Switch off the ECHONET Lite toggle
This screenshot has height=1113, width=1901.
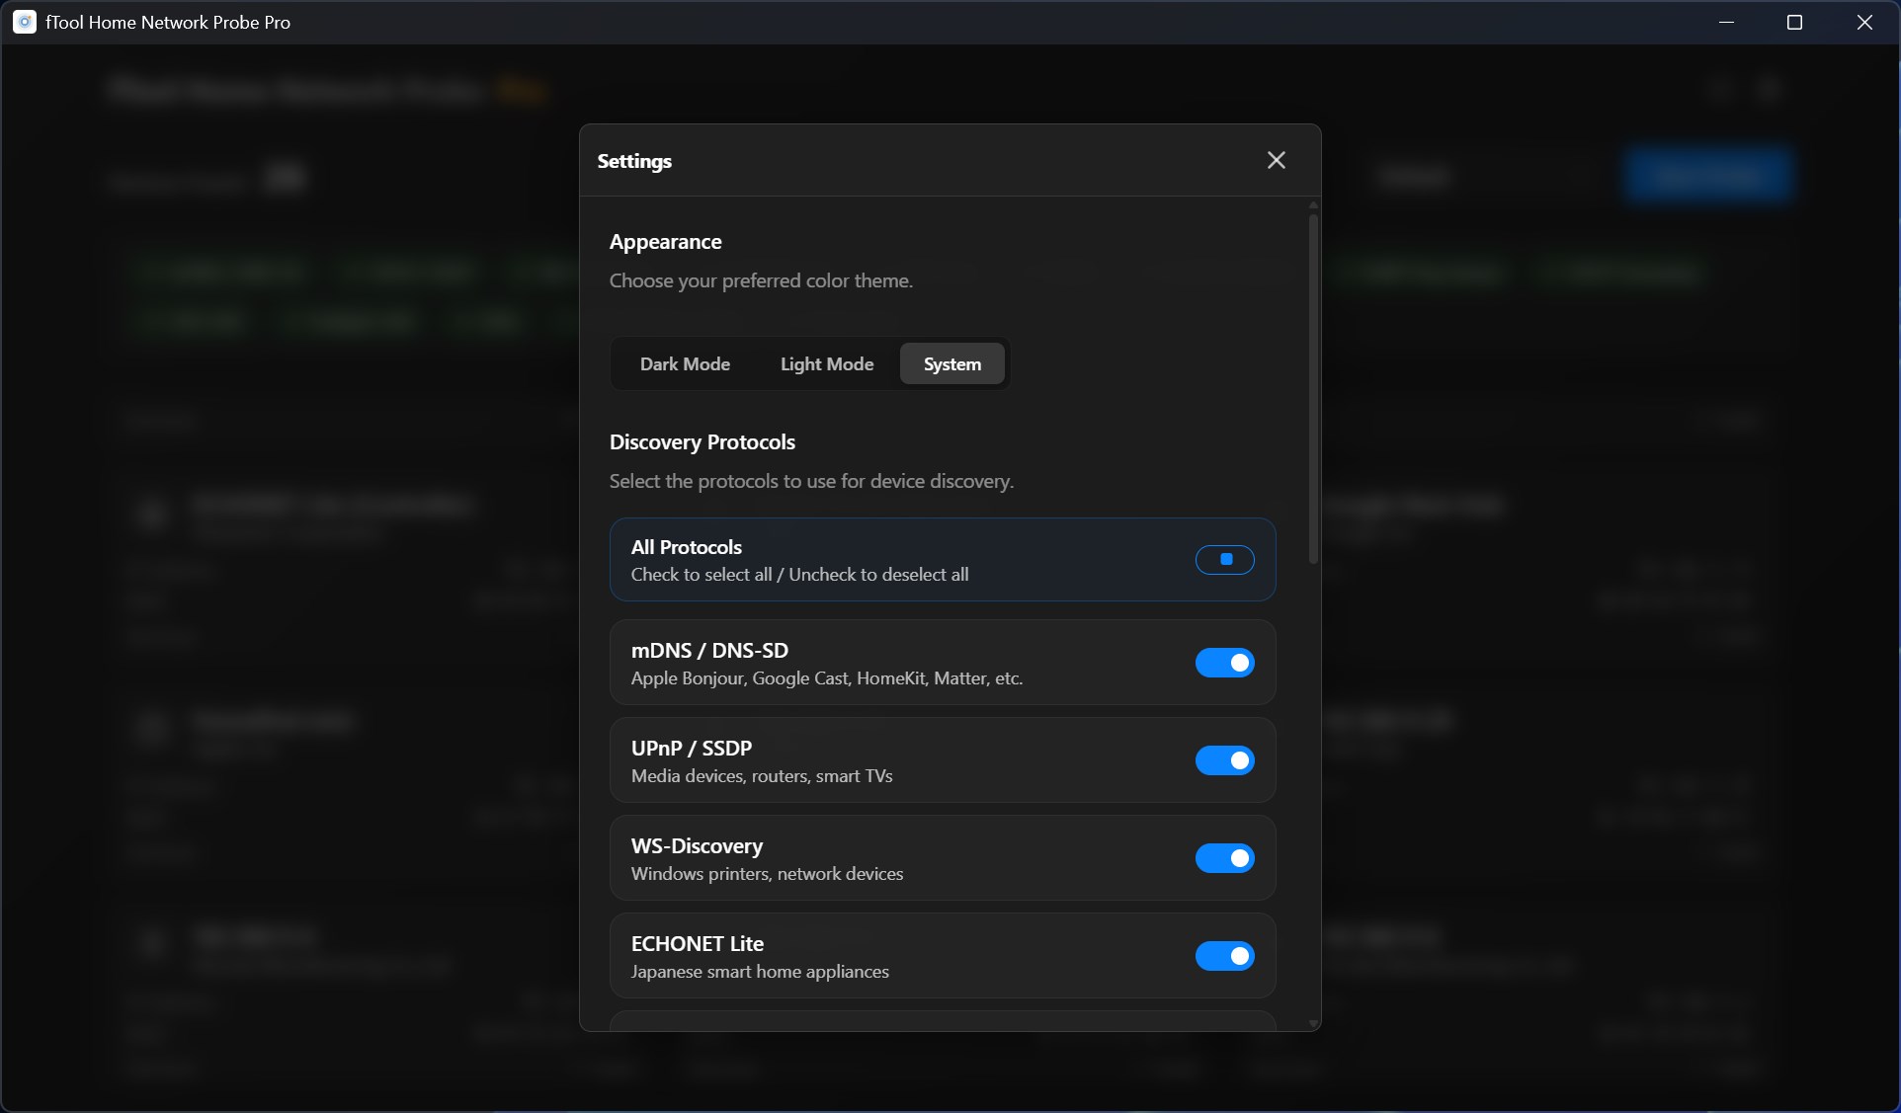(x=1224, y=956)
